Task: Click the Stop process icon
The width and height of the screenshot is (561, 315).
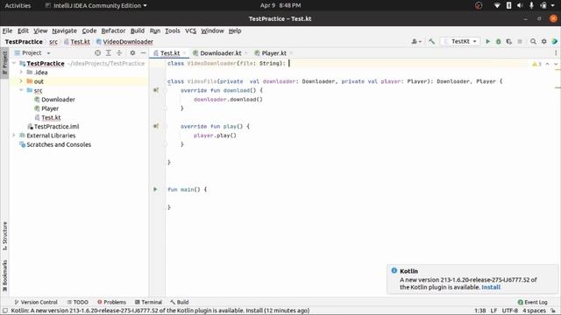Action: 520,41
